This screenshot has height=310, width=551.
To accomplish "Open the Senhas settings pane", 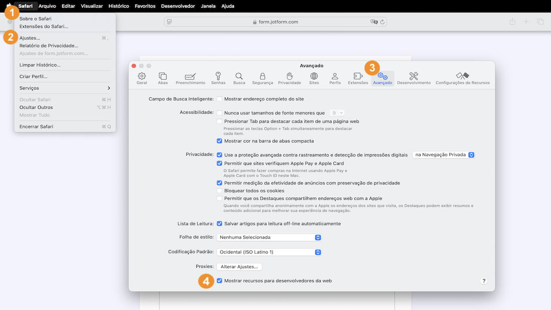I will pos(218,79).
